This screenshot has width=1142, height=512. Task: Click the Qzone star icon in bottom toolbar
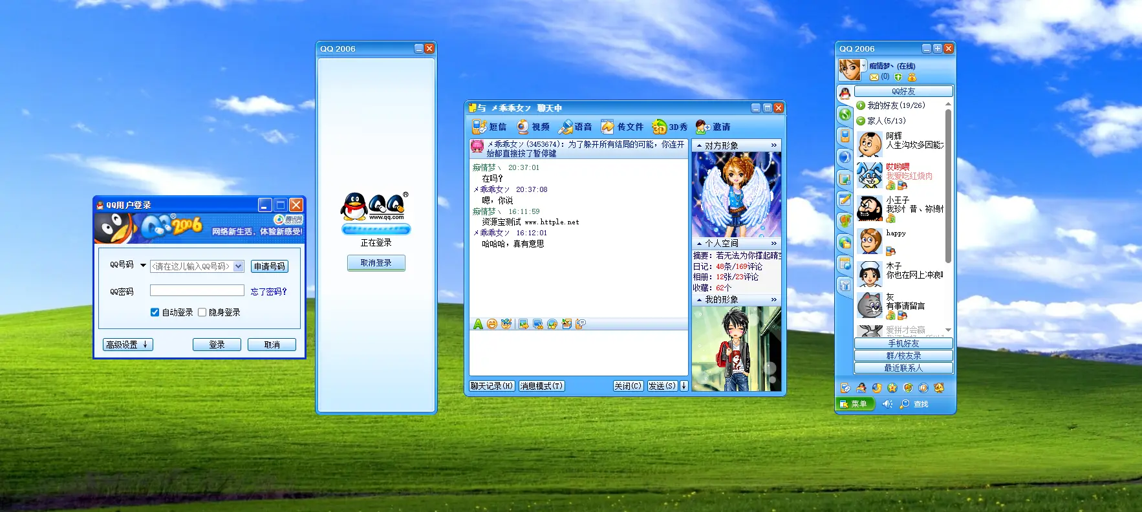(892, 388)
